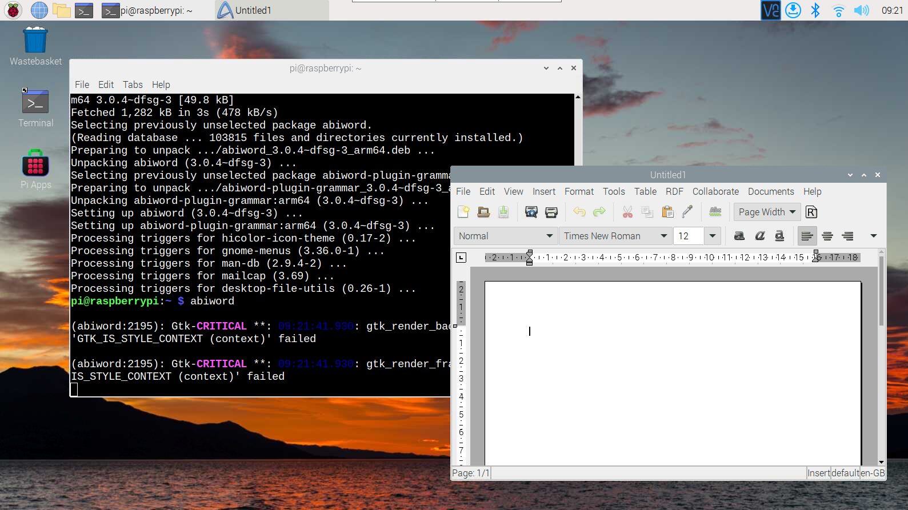Viewport: 908px width, 510px height.
Task: Enable left alignment
Action: (807, 236)
